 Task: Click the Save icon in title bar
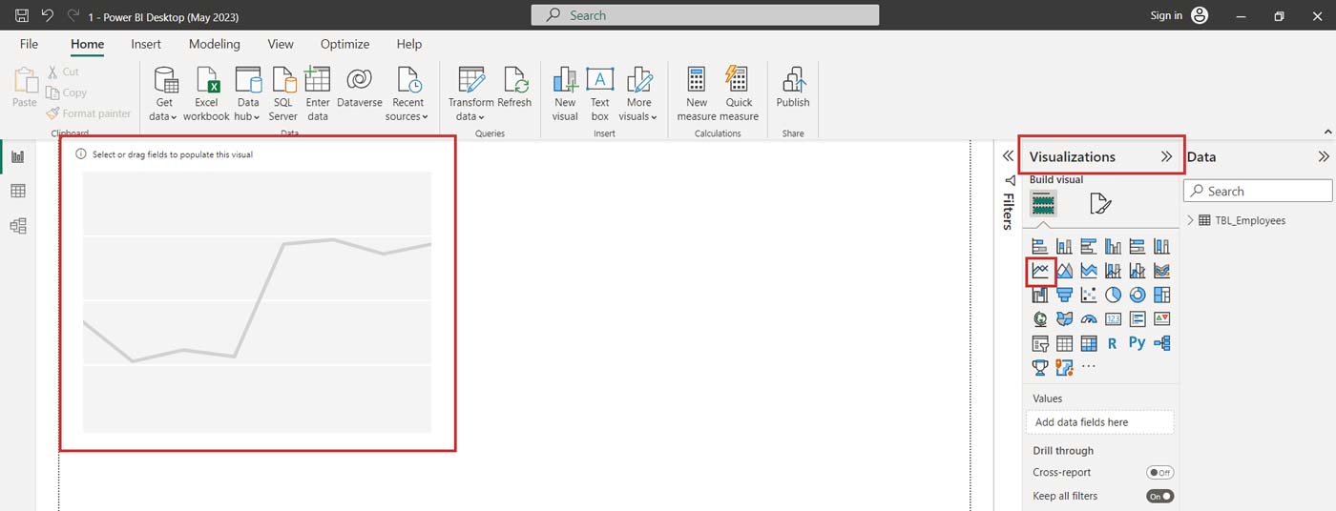[21, 16]
